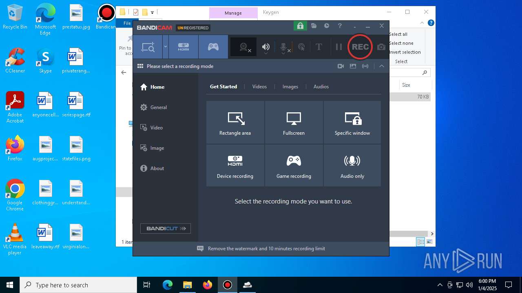This screenshot has width=522, height=293.
Task: Toggle the text overlay T icon
Action: 319,47
